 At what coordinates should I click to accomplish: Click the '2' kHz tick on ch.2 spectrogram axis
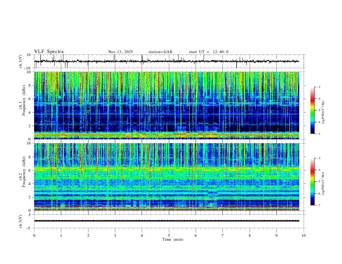30,197
